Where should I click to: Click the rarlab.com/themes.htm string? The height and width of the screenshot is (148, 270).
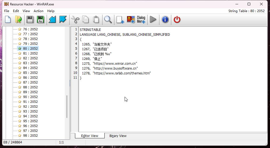pos(122,73)
